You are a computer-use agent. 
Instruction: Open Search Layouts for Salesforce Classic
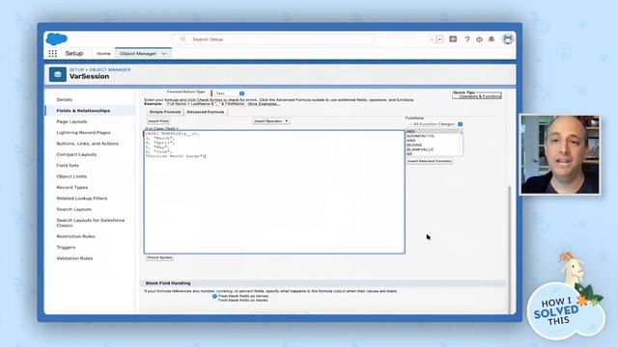point(91,223)
